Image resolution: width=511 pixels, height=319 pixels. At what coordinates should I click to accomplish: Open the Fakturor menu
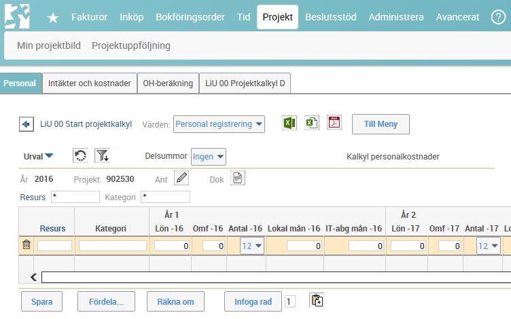point(89,17)
